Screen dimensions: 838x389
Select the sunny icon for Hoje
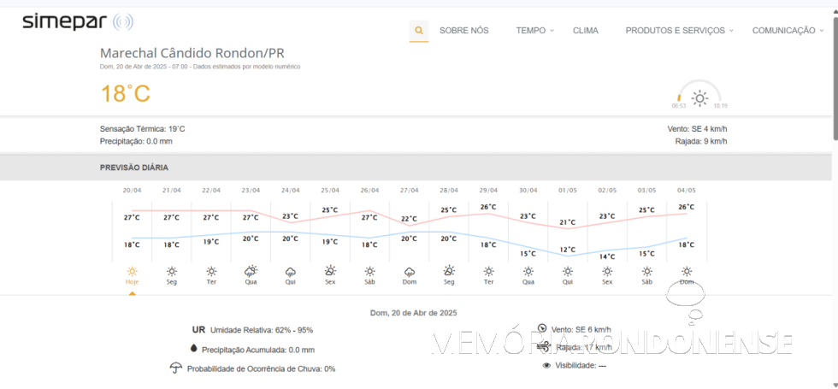pos(132,271)
